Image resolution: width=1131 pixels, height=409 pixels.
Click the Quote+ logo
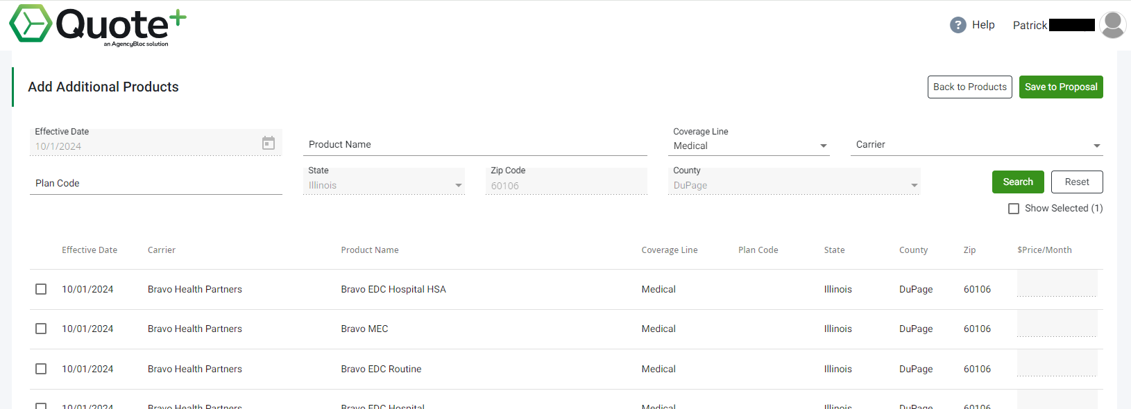coord(98,26)
